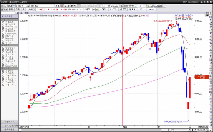Click the horizontal scrollbar under the chart

click(x=95, y=130)
